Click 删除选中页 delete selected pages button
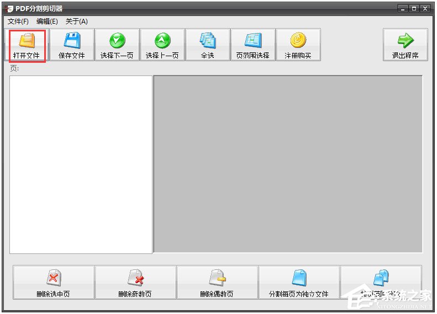437x314 pixels. 53,282
